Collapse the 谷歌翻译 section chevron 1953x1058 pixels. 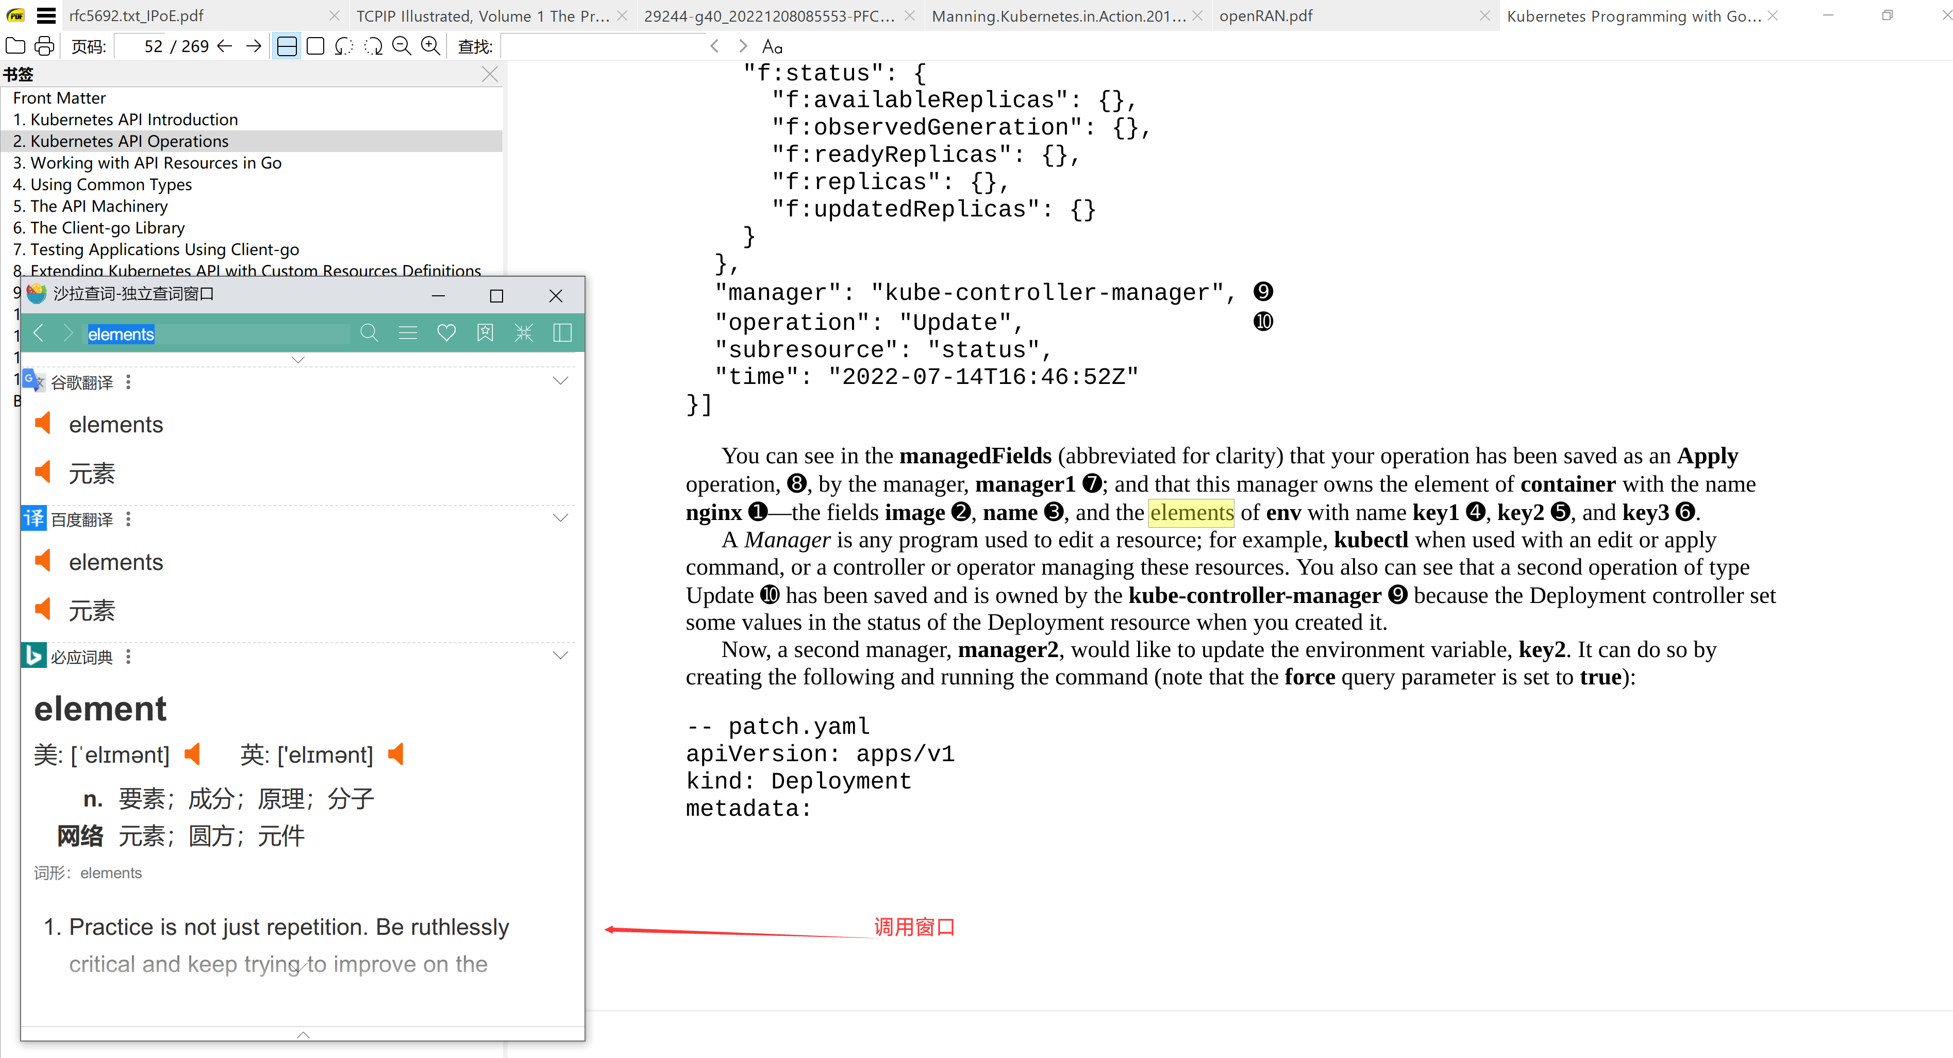pos(560,380)
